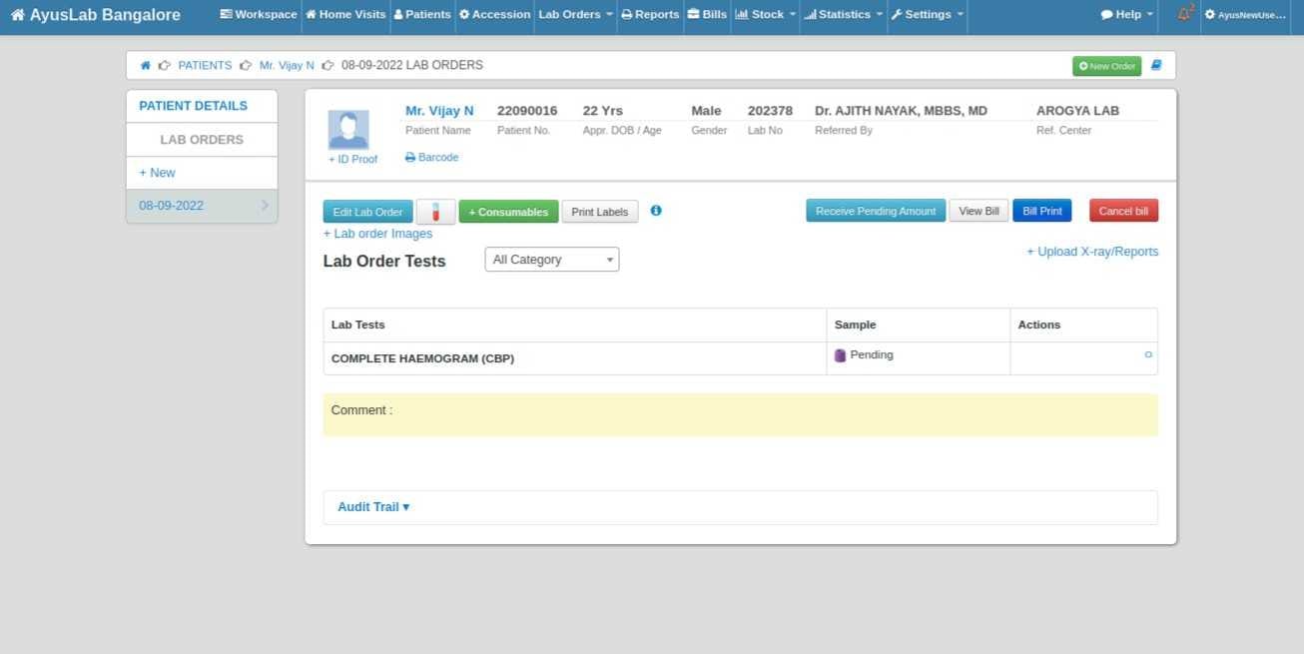
Task: Open the All Category dropdown
Action: coord(551,259)
